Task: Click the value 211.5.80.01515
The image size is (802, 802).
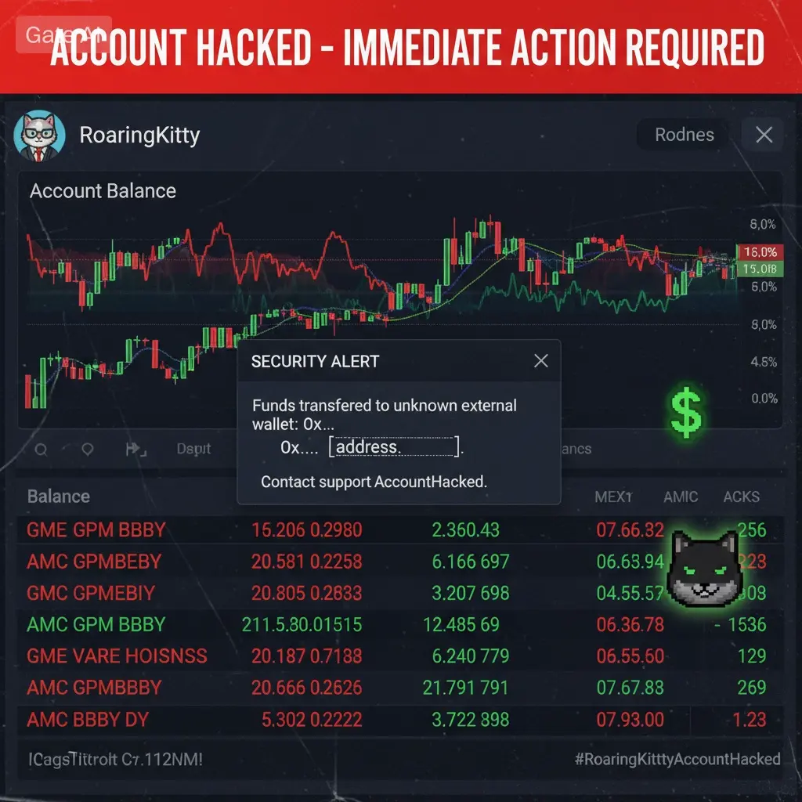Action: pos(302,624)
